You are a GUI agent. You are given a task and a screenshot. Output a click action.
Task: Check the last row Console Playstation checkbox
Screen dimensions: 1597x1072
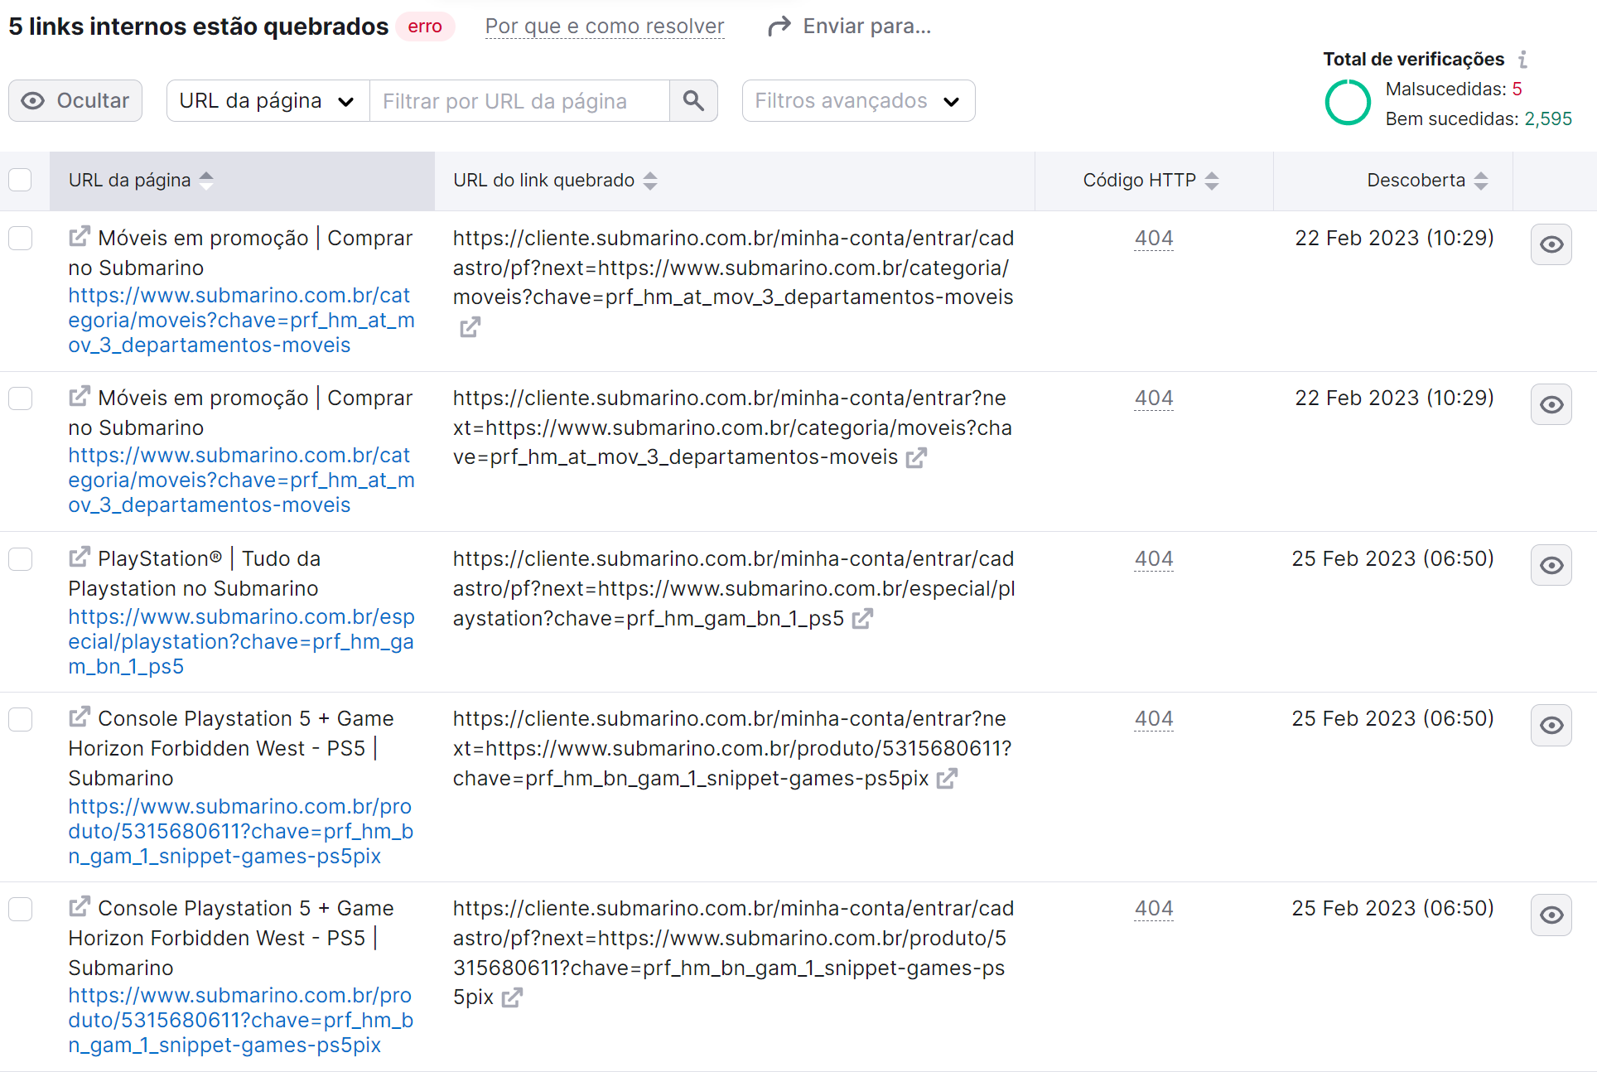(x=20, y=909)
